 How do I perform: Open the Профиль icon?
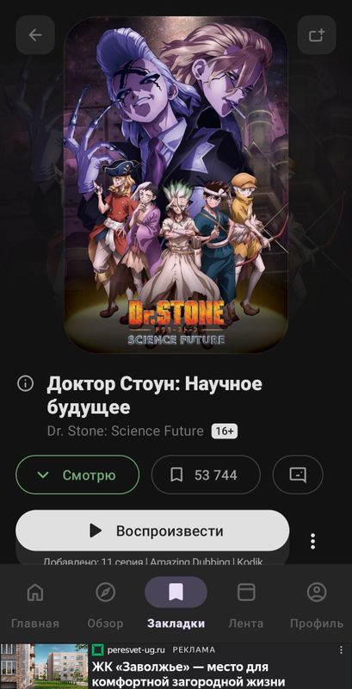click(x=317, y=593)
